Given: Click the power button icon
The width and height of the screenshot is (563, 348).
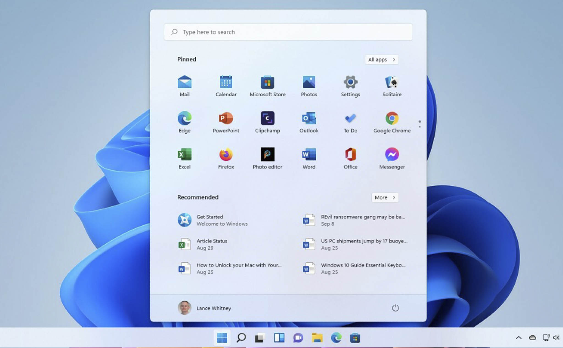Looking at the screenshot, I should tap(395, 308).
